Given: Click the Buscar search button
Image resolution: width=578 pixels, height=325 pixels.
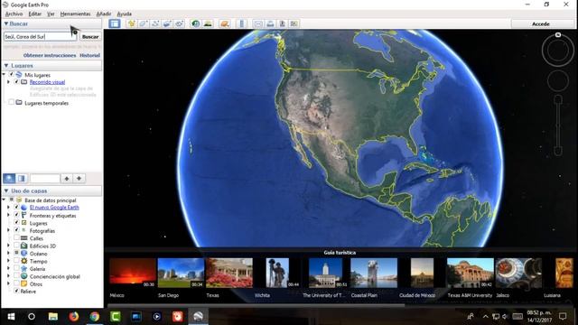Looking at the screenshot, I should click(90, 36).
